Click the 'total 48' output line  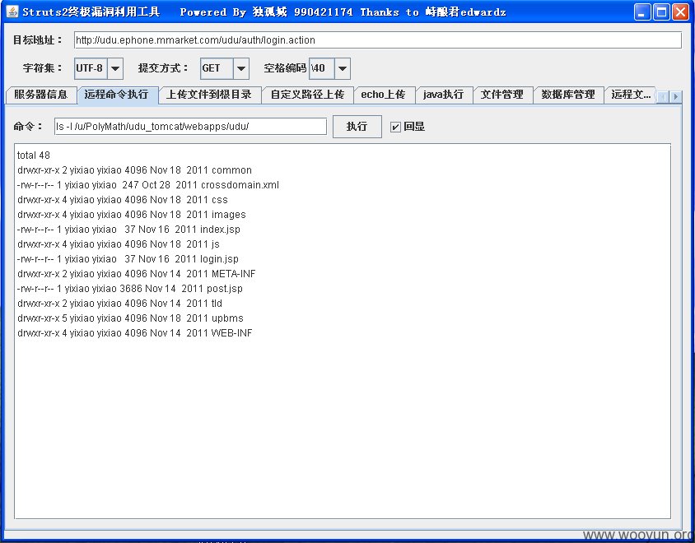pyautogui.click(x=34, y=155)
